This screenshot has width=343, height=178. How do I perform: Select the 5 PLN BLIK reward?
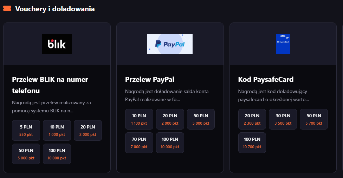coord(26,130)
